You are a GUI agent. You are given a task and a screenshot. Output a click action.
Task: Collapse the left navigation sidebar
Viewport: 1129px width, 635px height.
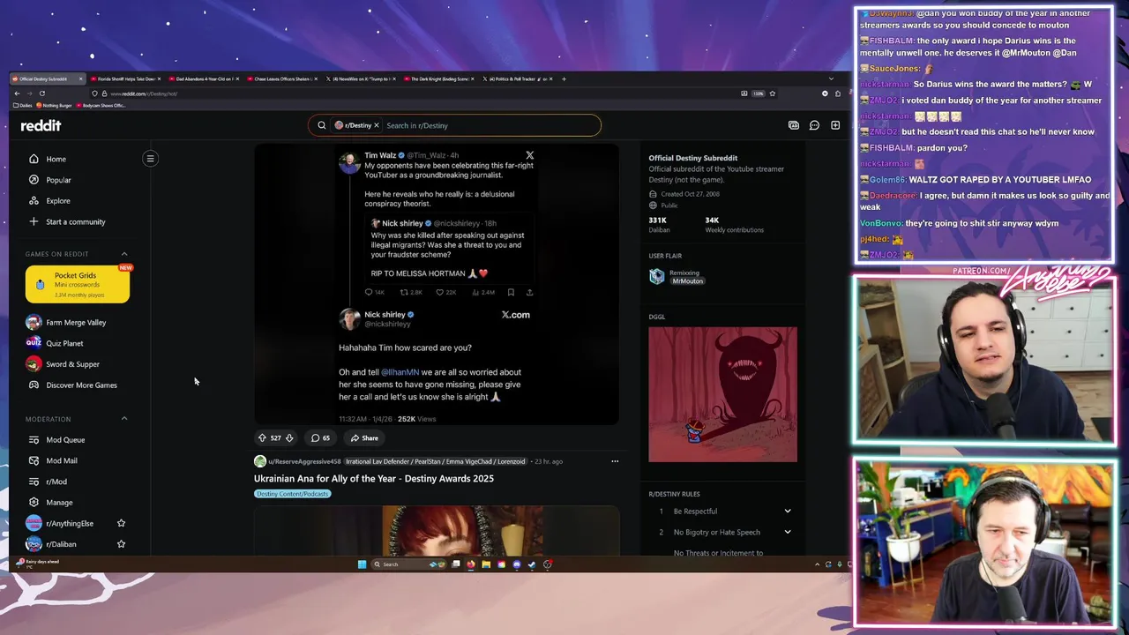[150, 159]
